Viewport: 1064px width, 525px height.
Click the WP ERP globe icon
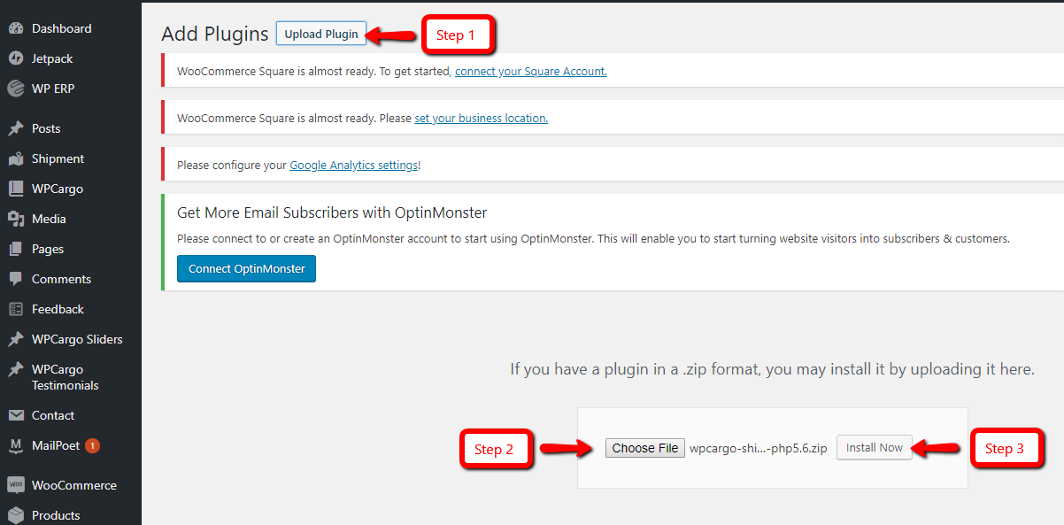point(15,89)
